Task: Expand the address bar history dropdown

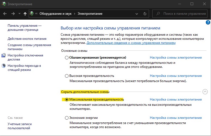Action: point(137,14)
